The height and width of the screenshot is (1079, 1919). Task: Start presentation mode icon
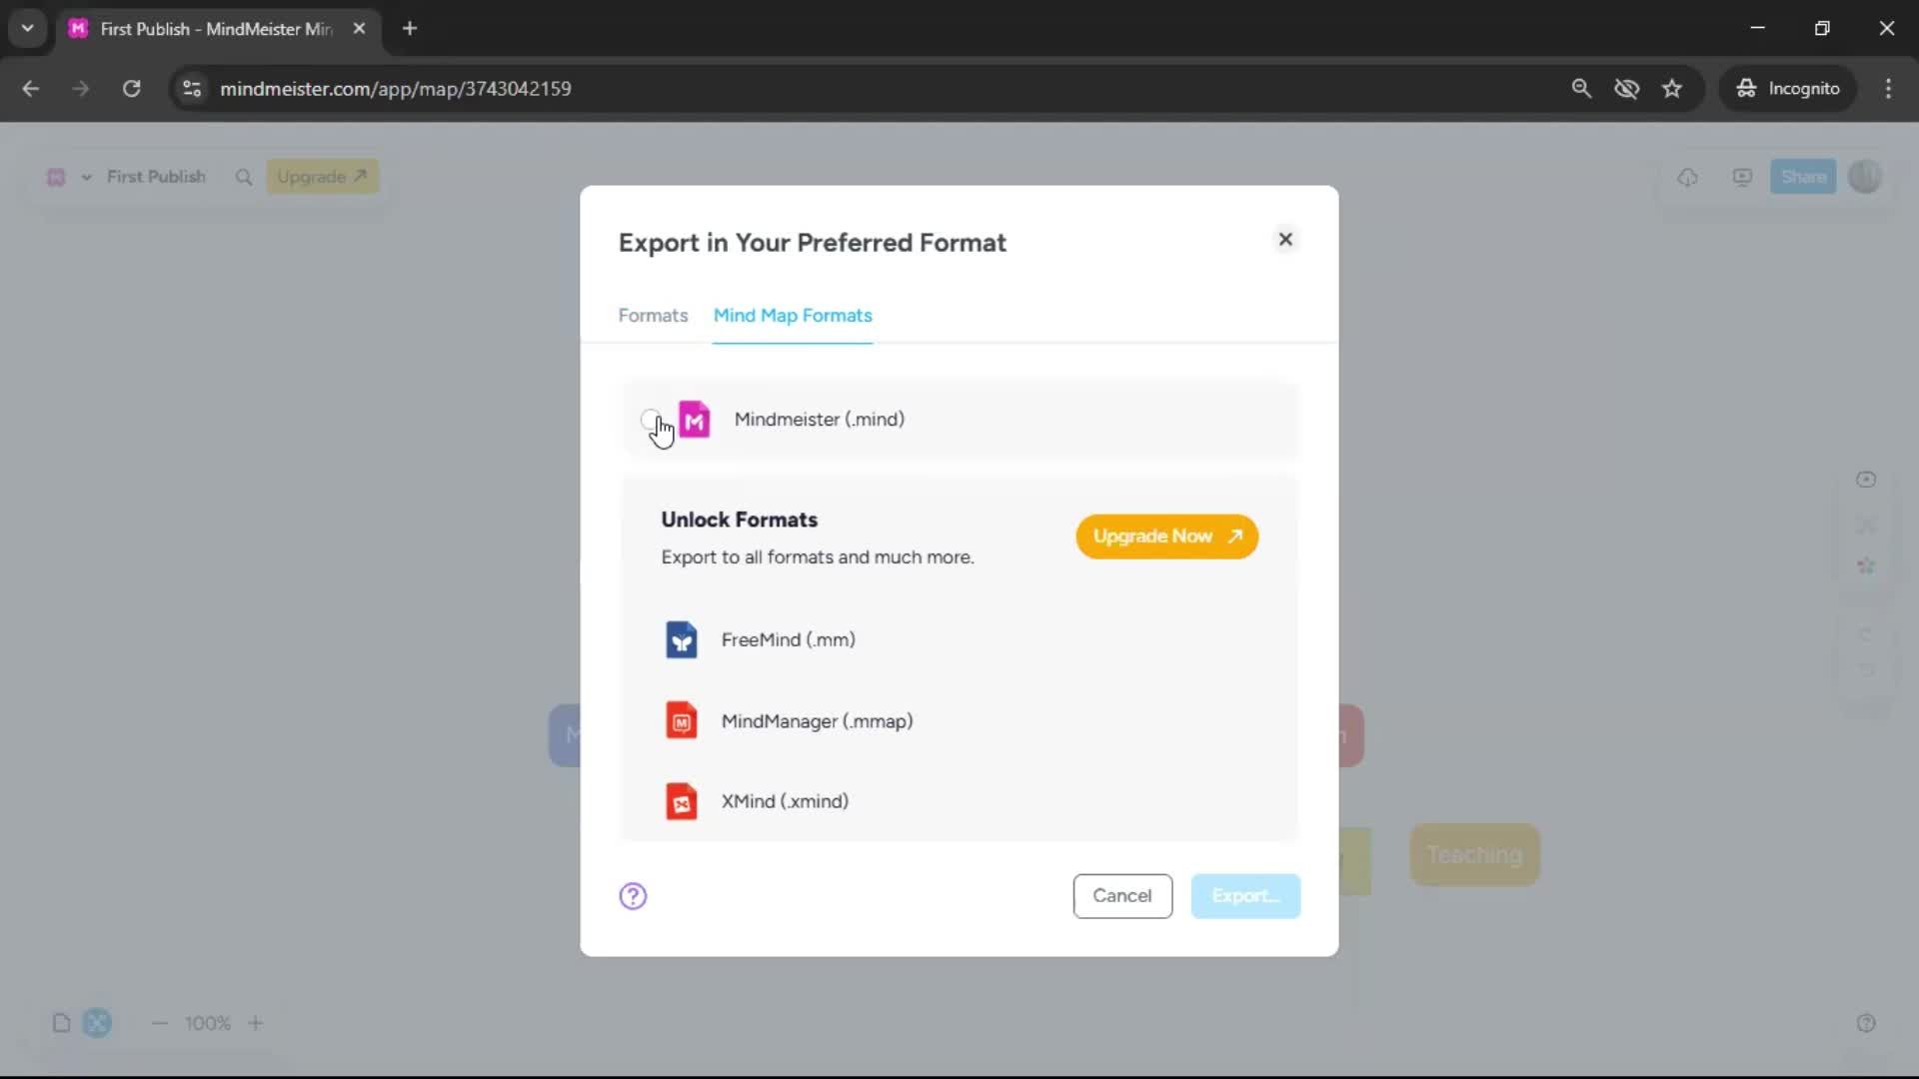pos(1742,177)
